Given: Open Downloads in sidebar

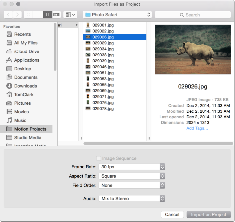Looking at the screenshot, I should (x=26, y=86).
